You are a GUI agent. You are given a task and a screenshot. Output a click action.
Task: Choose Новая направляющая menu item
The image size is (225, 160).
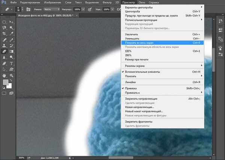pyautogui.click(x=162, y=107)
